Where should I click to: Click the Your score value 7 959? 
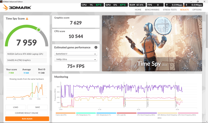[11, 73]
